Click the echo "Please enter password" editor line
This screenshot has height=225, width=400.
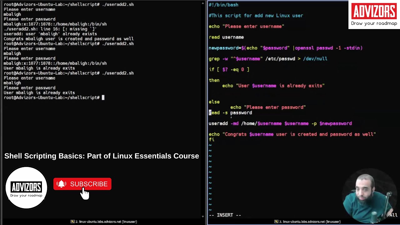[268, 107]
